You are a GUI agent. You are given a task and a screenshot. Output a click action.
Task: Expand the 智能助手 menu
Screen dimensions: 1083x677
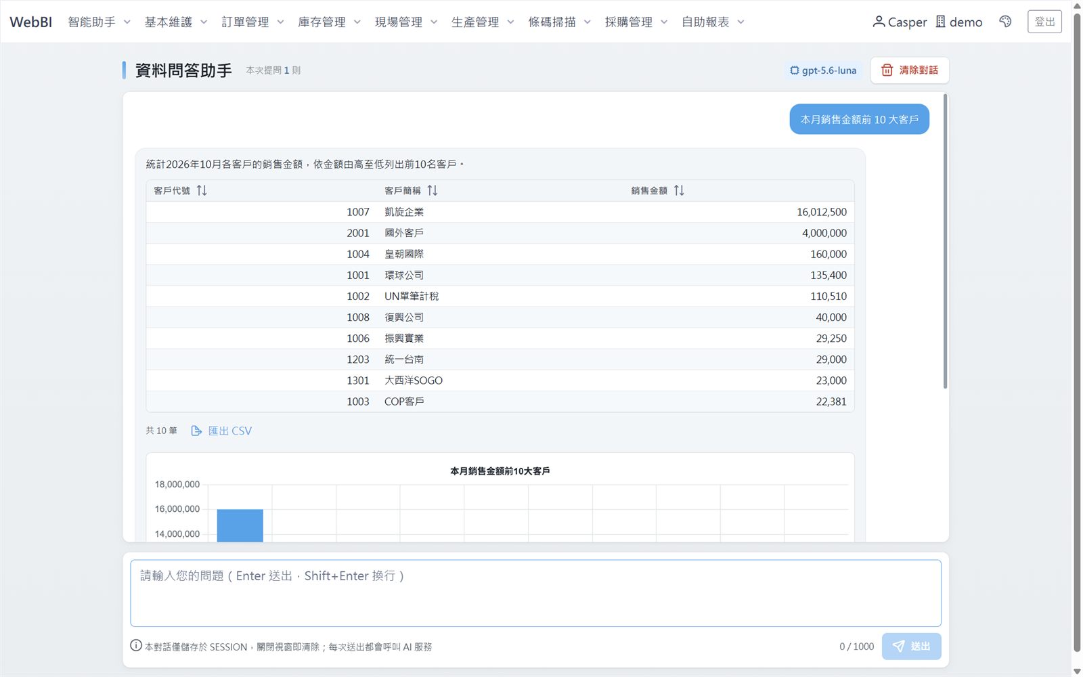point(99,22)
